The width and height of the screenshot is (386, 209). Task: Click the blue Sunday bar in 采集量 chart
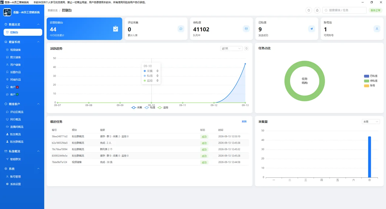tap(369, 157)
